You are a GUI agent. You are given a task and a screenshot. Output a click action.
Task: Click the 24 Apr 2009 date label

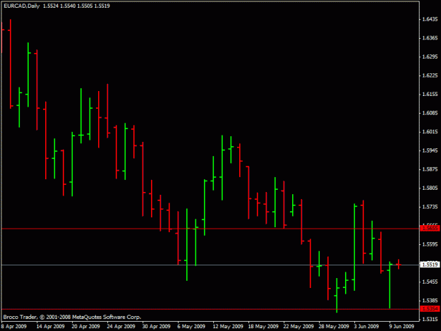click(x=121, y=326)
